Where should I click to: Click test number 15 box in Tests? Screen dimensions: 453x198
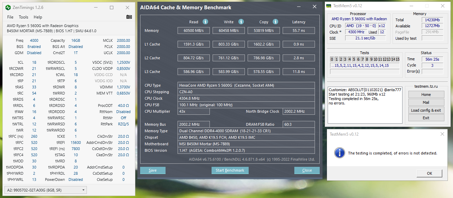pyautogui.click(x=397, y=59)
